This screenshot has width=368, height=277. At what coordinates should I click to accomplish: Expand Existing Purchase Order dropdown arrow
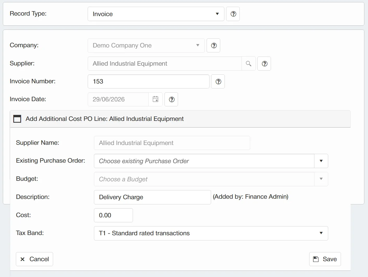(321, 161)
